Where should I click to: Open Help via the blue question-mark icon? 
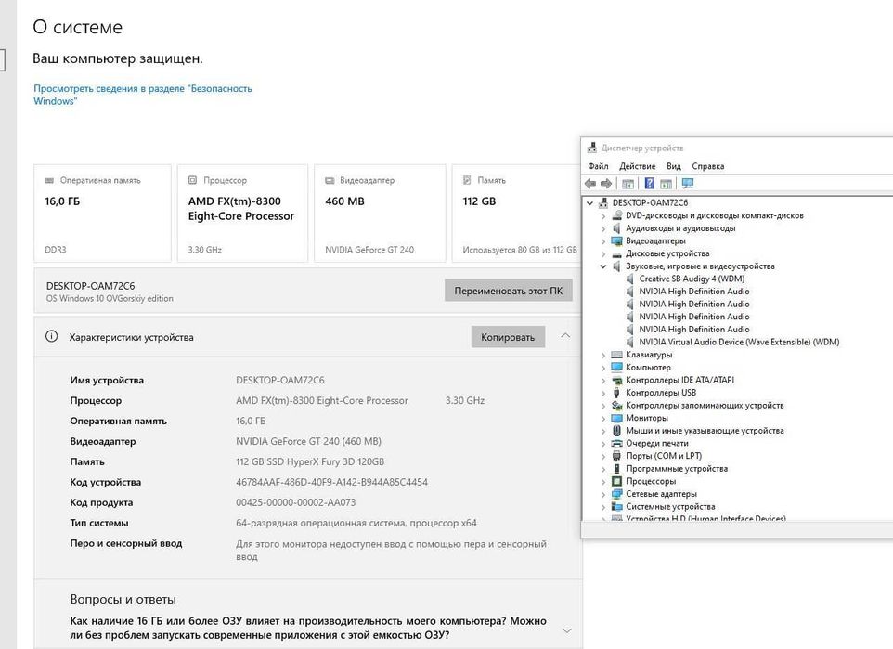[x=649, y=184]
